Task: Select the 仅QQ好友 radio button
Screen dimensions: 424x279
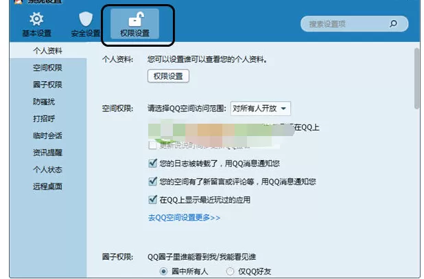Action: click(230, 271)
